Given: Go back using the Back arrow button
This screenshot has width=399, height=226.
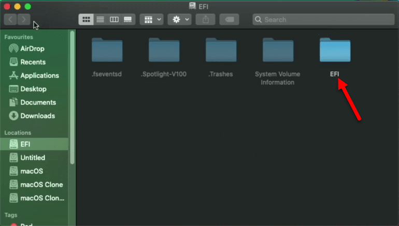Looking at the screenshot, I should (10, 20).
